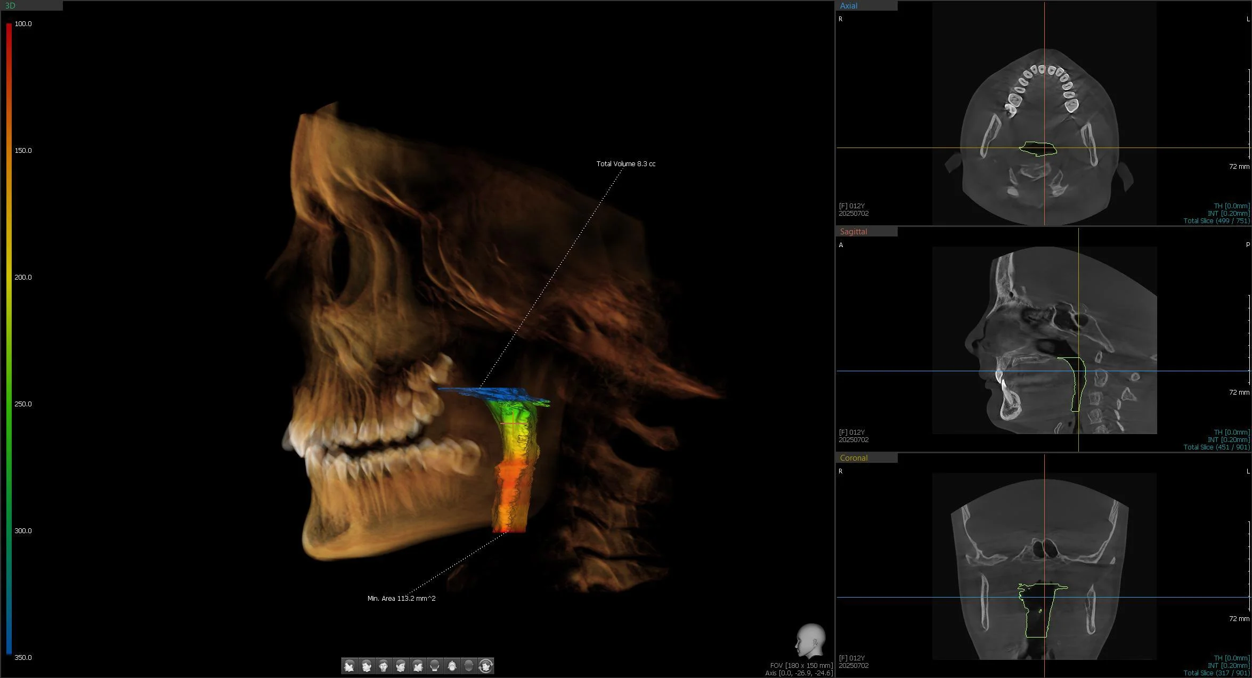Click the 3D head orientation indicator

pyautogui.click(x=810, y=641)
